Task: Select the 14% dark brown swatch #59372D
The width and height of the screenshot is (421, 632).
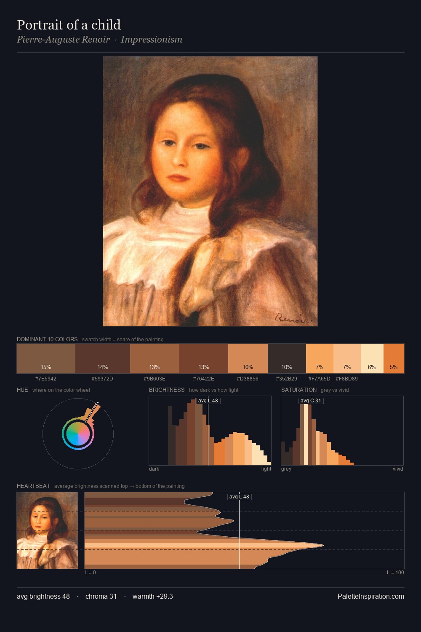Action: (x=103, y=359)
